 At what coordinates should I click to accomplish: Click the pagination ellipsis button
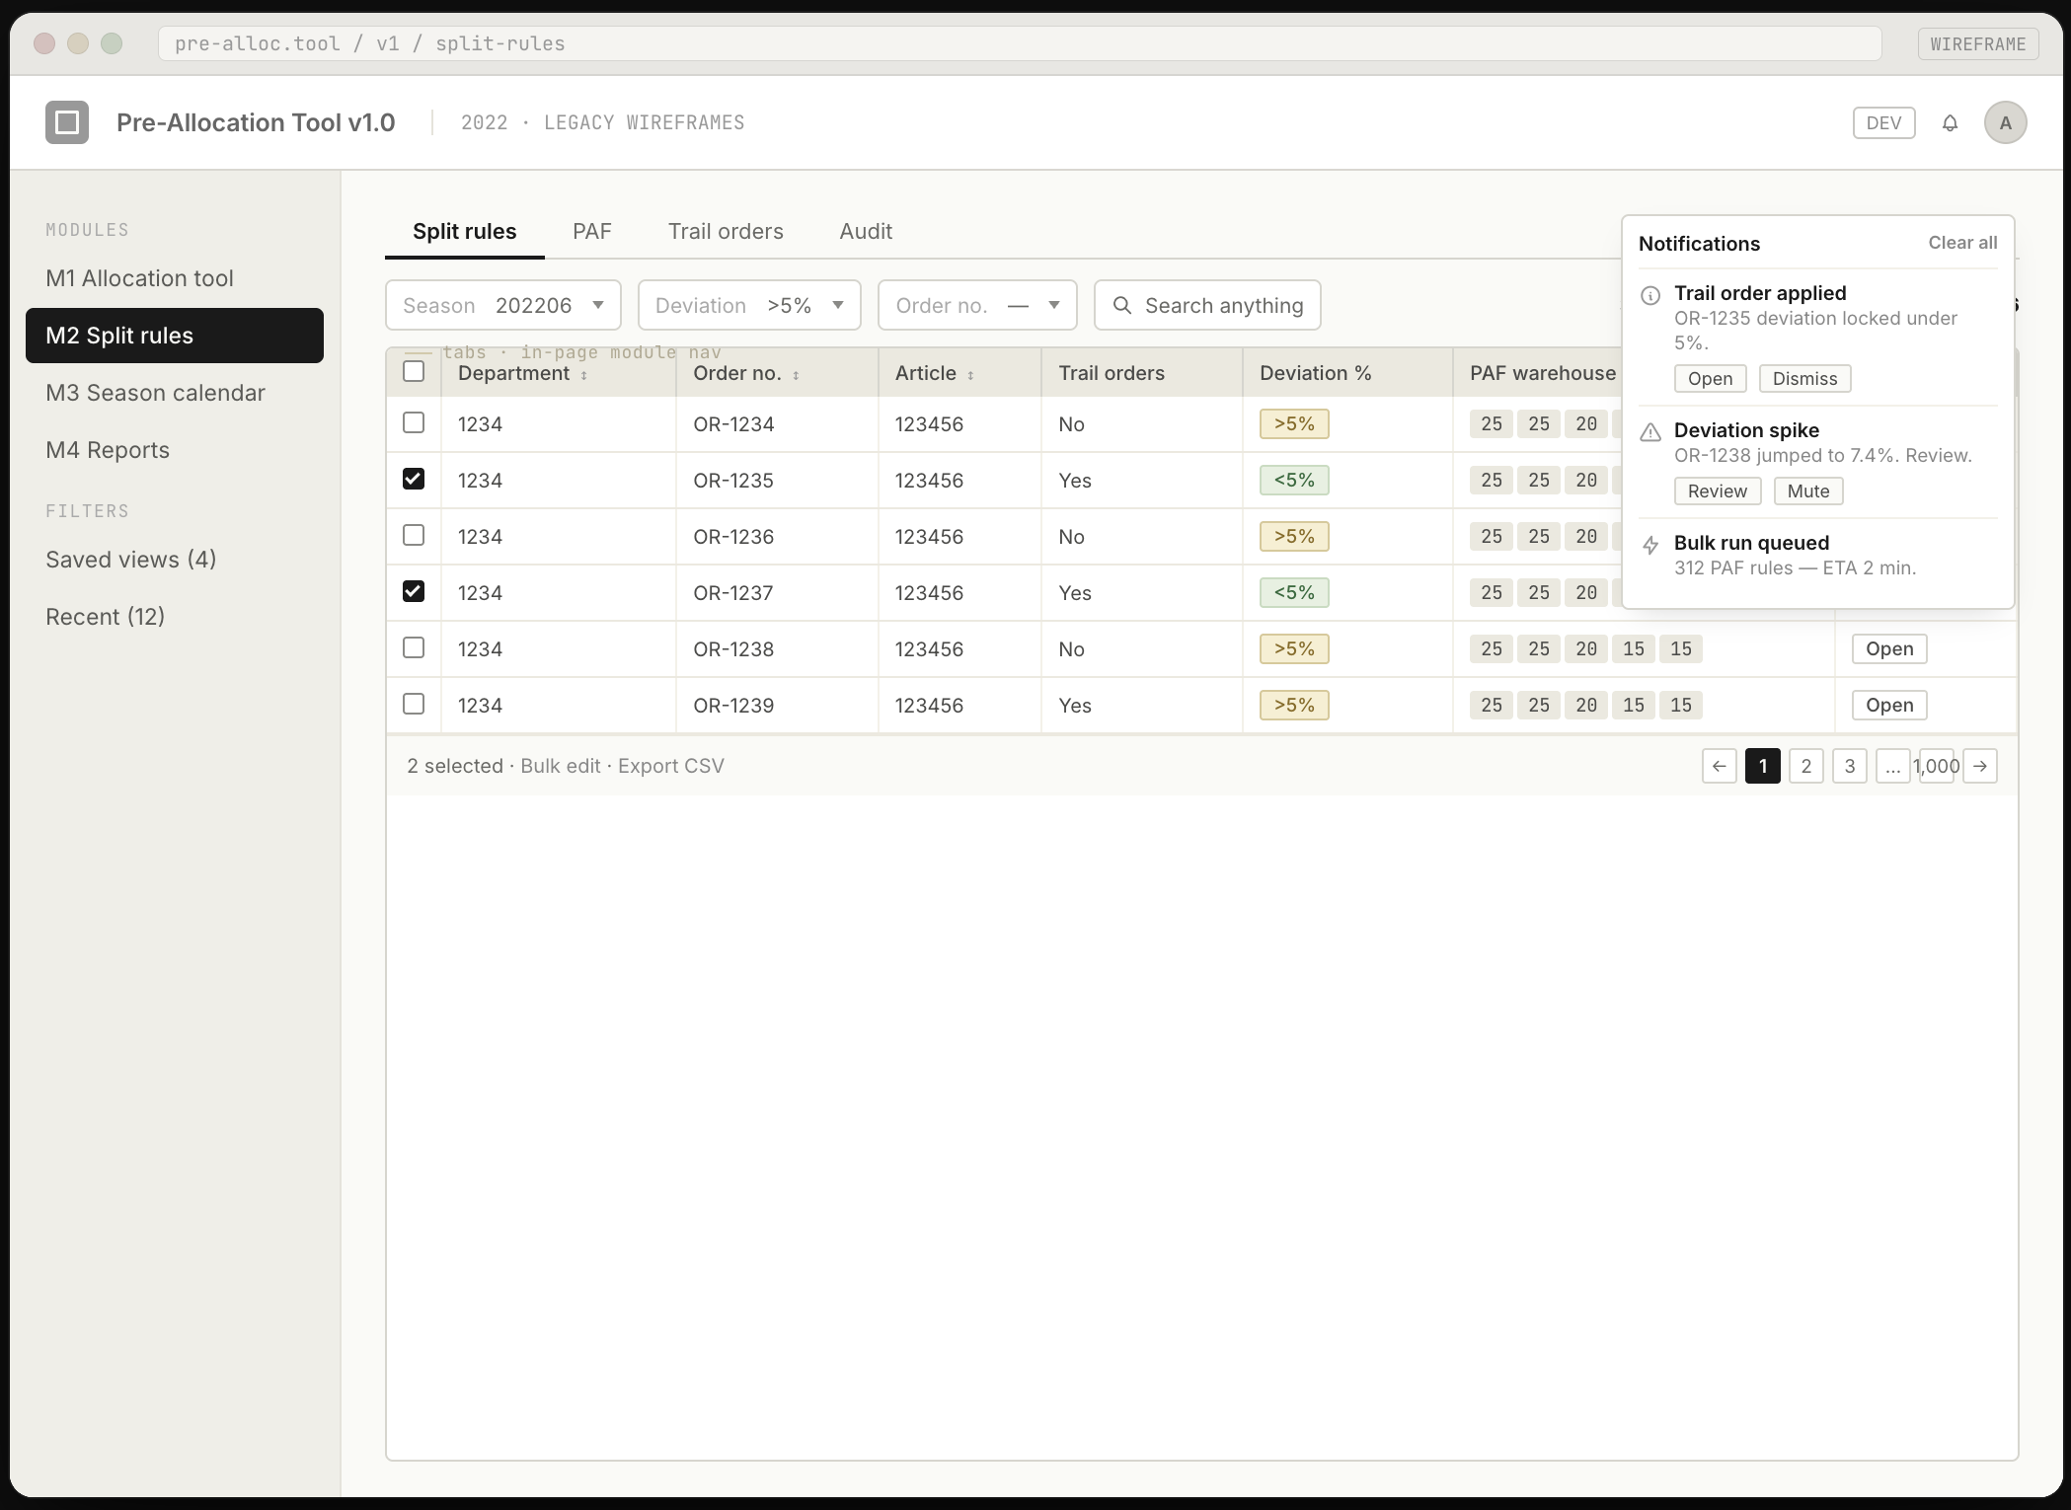[x=1893, y=766]
